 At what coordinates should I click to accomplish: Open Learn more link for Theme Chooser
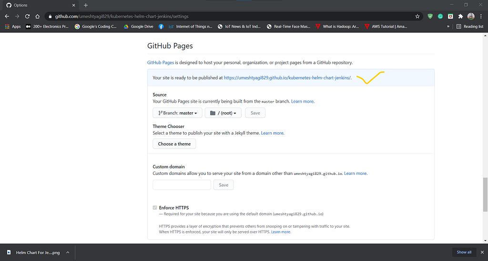[x=272, y=133]
